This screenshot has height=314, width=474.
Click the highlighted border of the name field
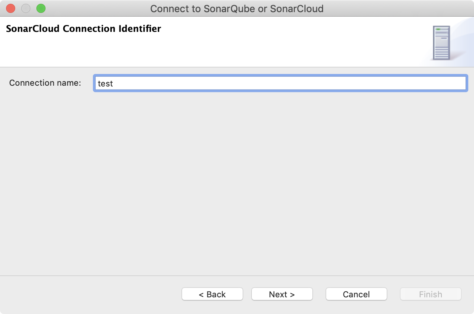click(x=281, y=75)
